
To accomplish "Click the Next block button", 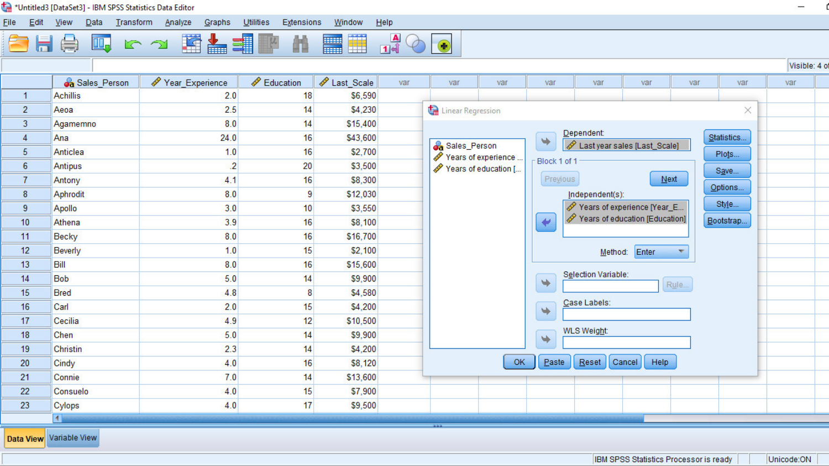I will (x=669, y=179).
